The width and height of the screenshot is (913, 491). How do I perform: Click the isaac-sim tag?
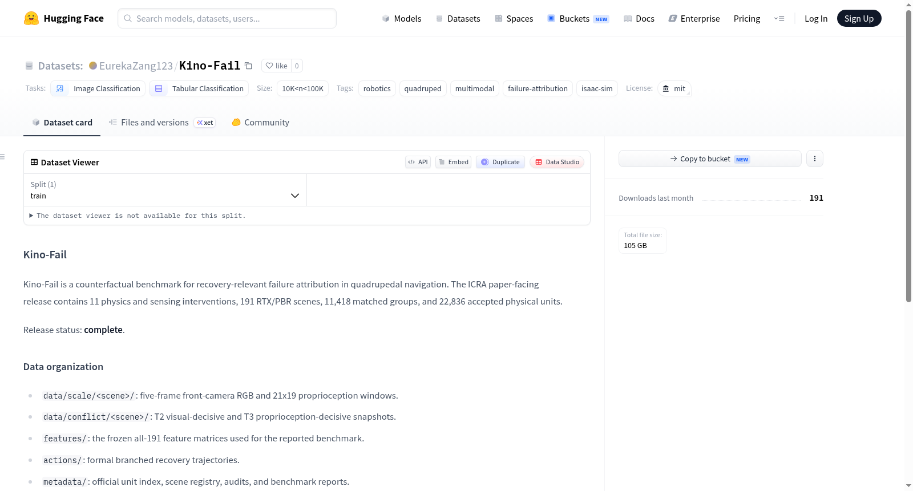coord(597,88)
